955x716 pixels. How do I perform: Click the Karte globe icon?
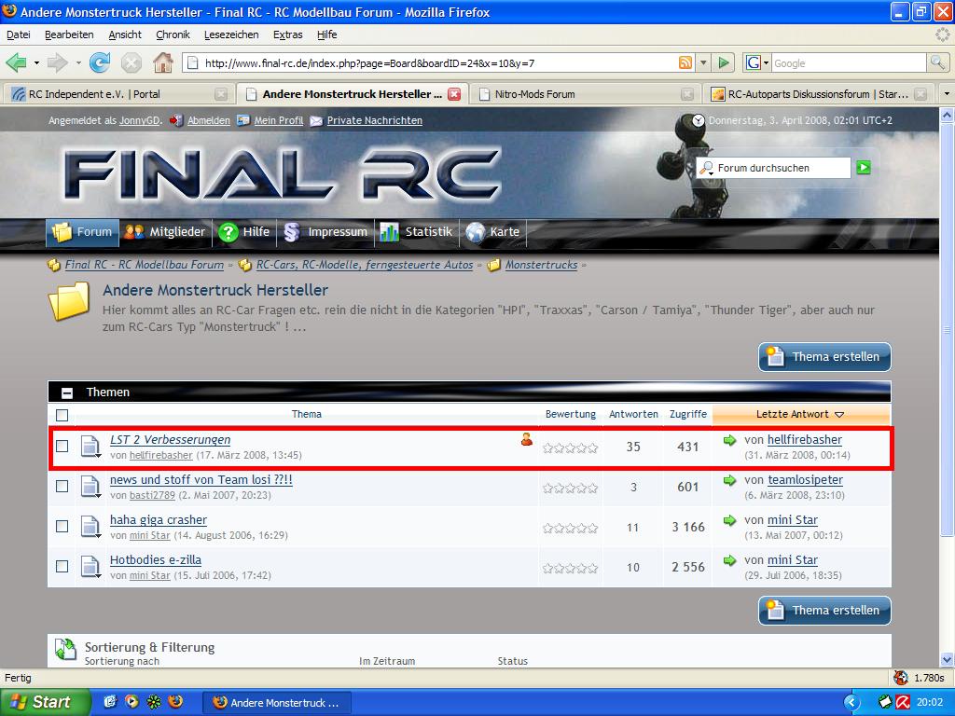(476, 232)
